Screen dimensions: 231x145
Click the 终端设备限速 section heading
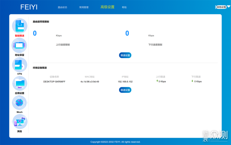pyautogui.click(x=40, y=68)
